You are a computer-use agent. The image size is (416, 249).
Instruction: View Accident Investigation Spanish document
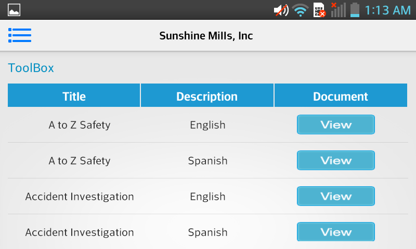click(335, 232)
